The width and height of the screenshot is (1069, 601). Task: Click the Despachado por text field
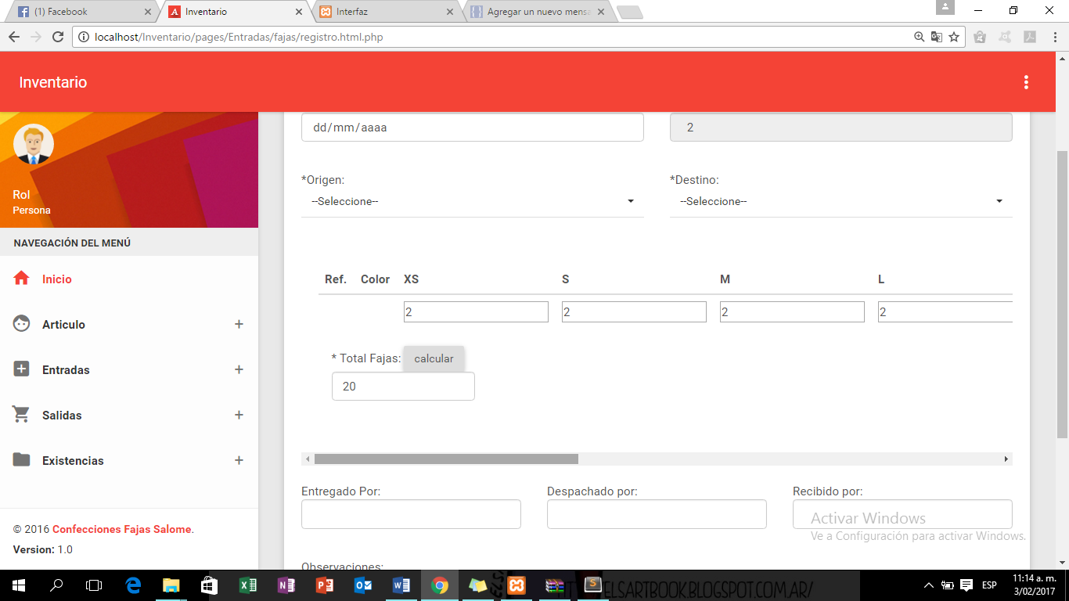pos(657,514)
